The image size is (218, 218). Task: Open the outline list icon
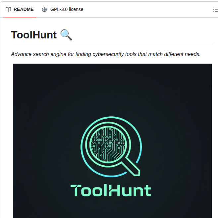215,10
